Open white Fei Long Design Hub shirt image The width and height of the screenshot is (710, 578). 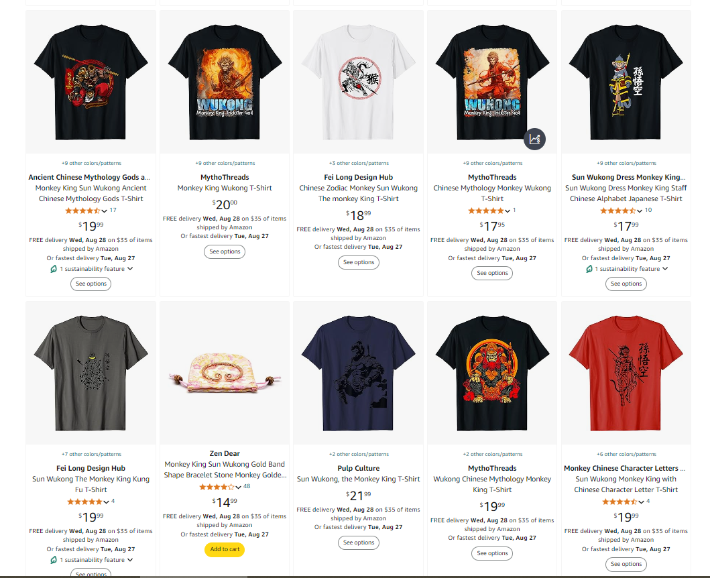click(x=359, y=82)
